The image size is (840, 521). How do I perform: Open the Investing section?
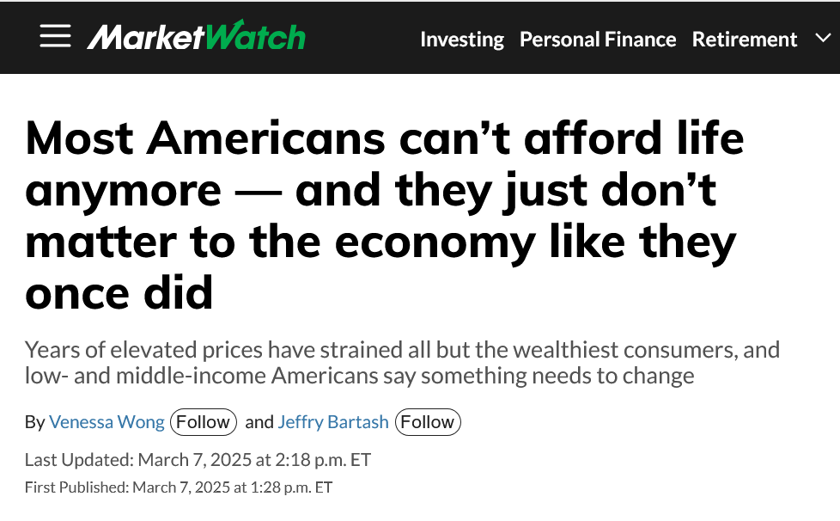coord(461,40)
